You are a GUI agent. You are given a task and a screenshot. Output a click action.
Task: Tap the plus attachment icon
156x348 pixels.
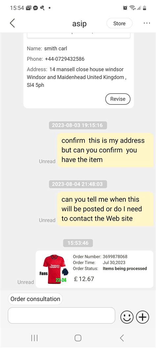[143, 317]
